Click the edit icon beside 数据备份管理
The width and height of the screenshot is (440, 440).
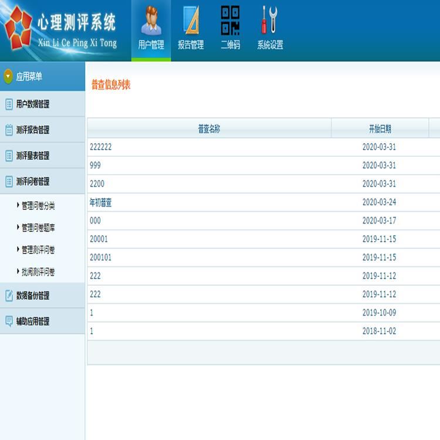point(9,296)
